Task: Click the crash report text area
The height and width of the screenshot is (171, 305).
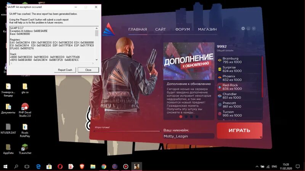Action: pos(52,44)
